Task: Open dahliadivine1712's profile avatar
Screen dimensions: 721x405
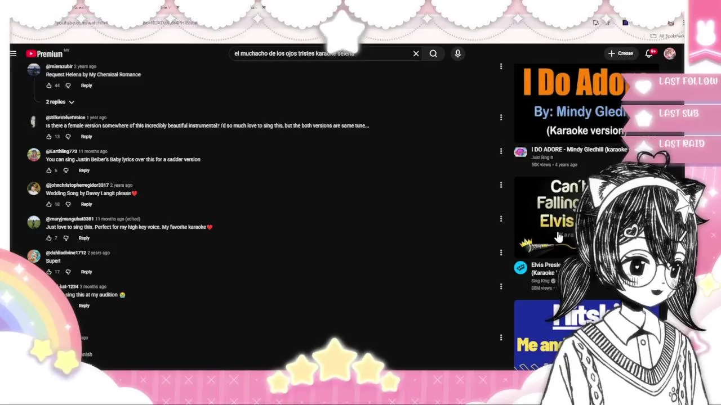Action: [34, 256]
